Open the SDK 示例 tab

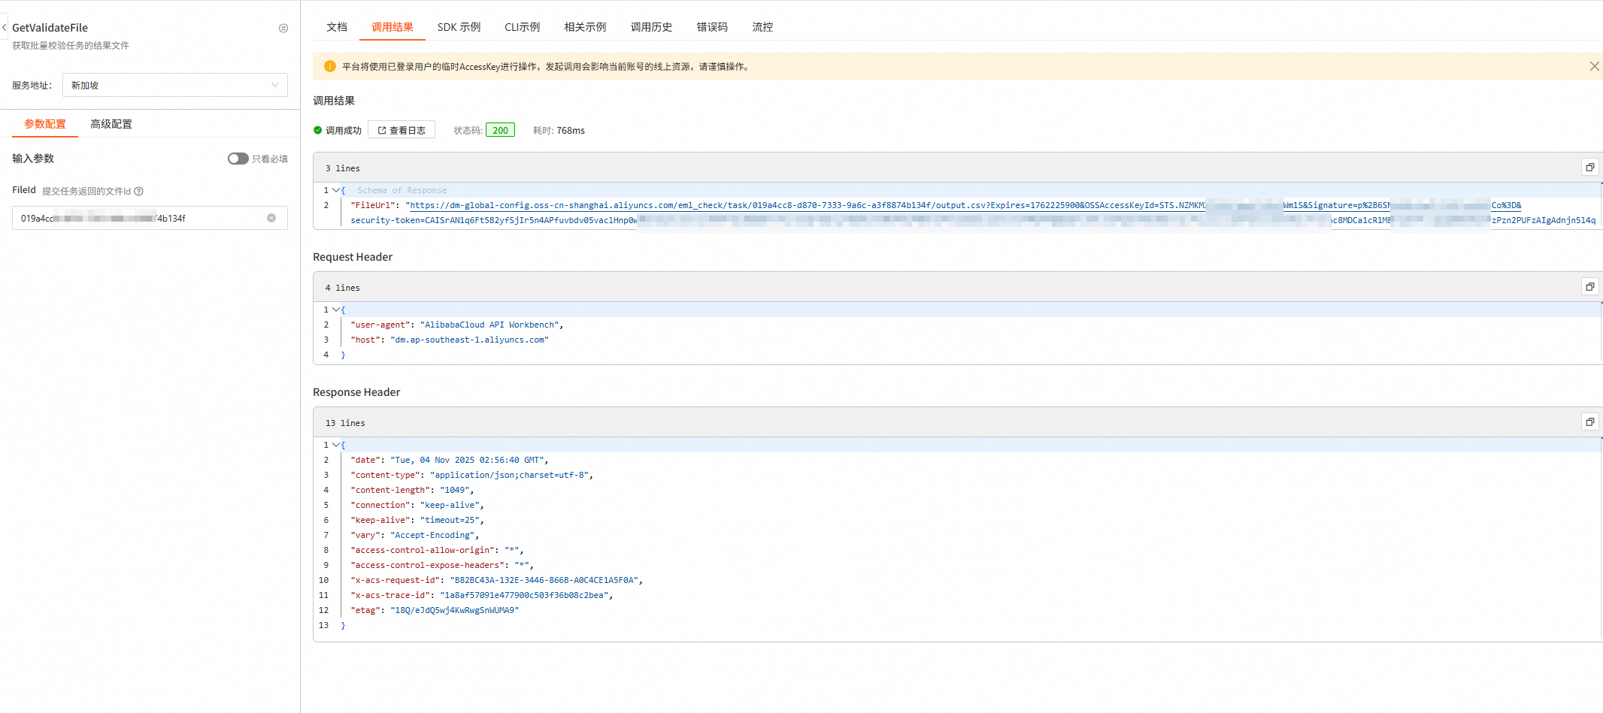pos(459,27)
